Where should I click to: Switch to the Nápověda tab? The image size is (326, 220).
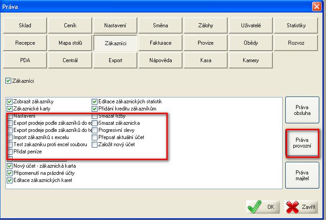[x=160, y=60]
